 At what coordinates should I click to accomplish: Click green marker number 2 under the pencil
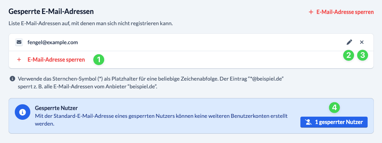click(x=348, y=55)
